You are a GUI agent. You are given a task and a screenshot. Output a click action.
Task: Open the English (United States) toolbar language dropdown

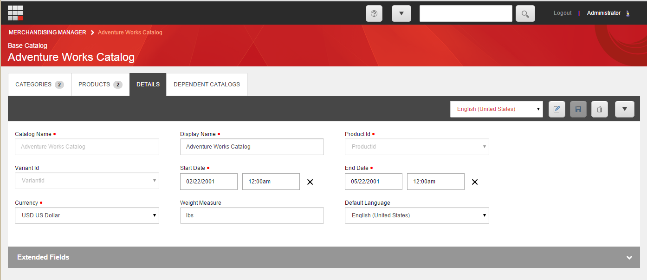[496, 109]
